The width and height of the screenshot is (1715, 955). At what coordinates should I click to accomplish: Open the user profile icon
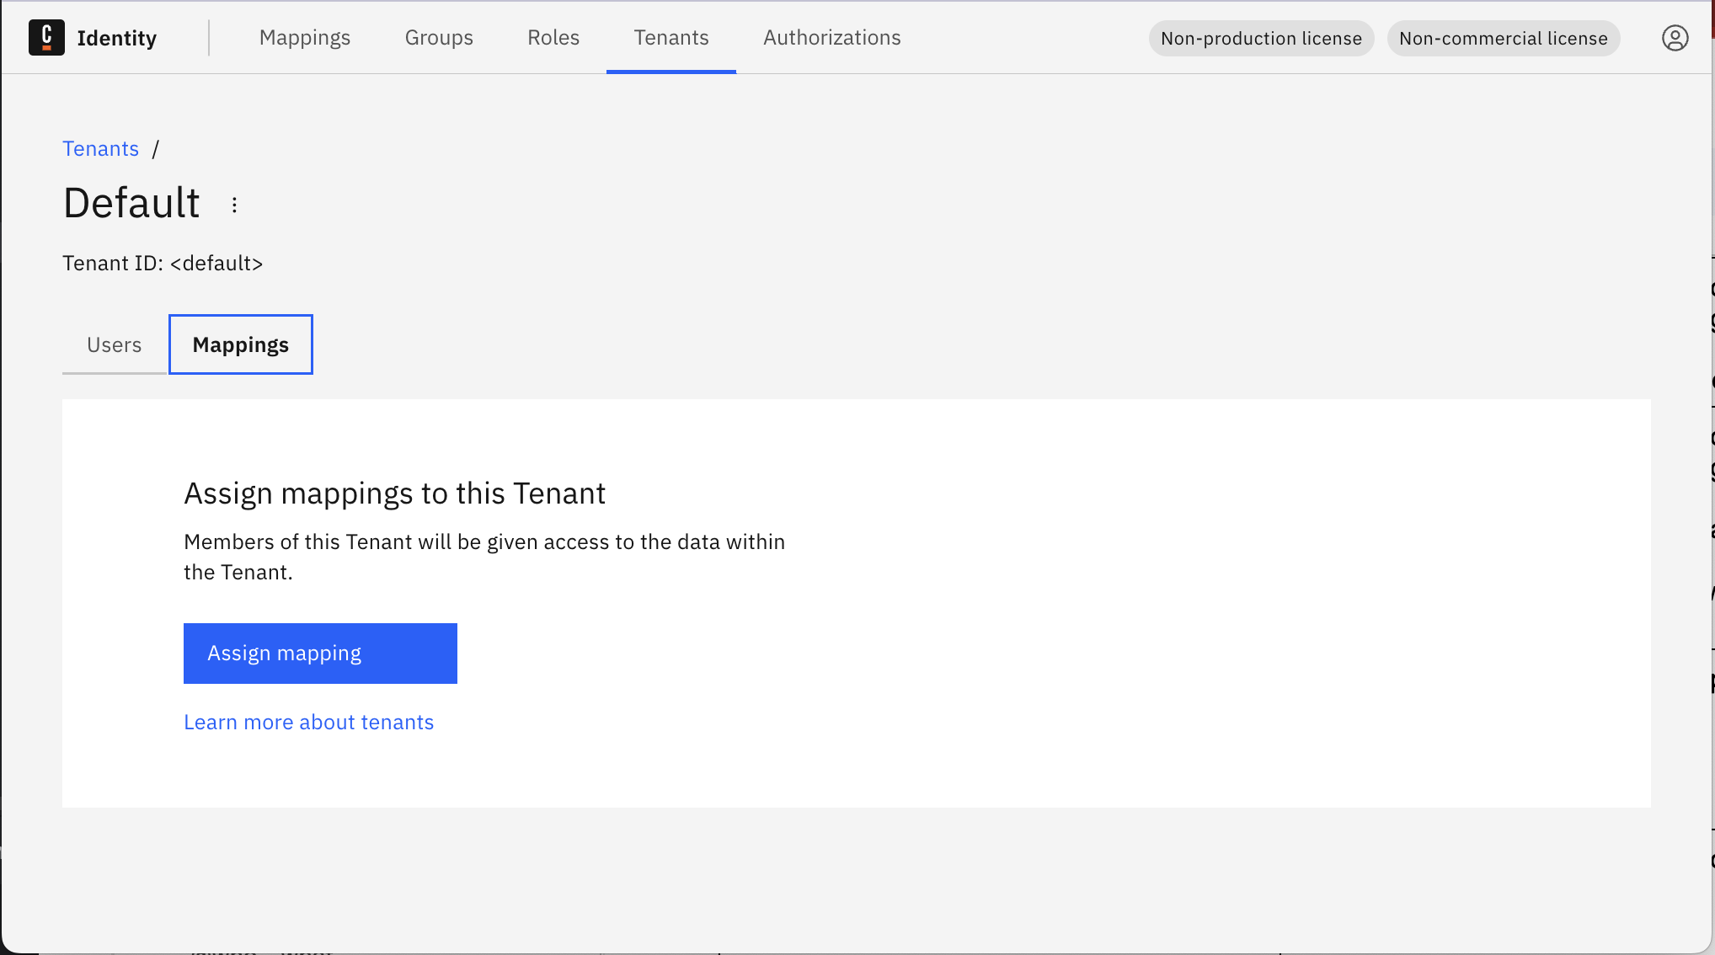click(x=1675, y=37)
